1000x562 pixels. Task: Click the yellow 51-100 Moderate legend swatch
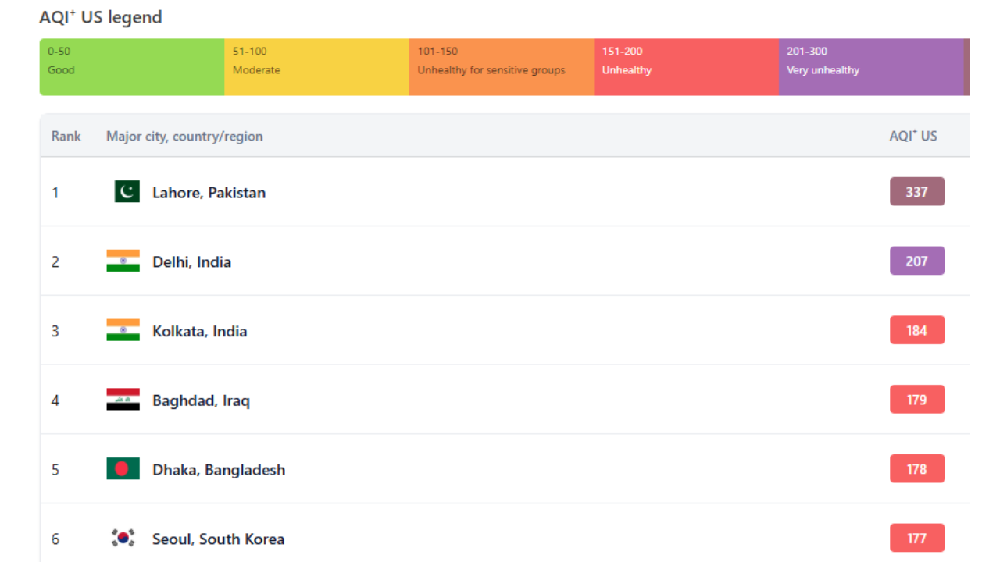pyautogui.click(x=316, y=67)
